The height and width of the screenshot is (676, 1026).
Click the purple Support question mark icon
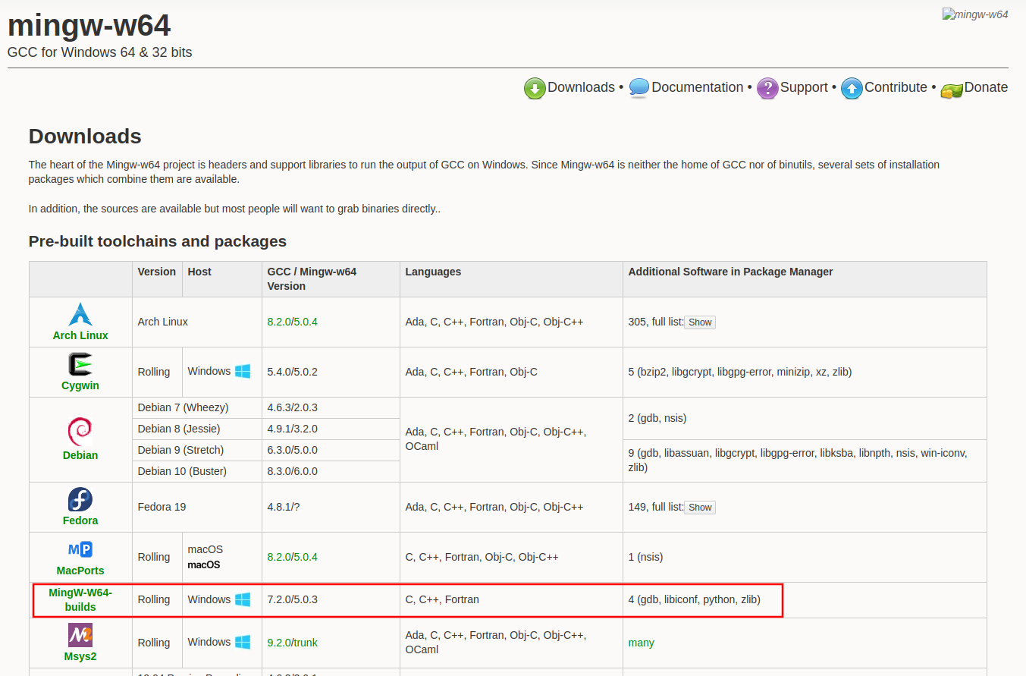click(x=767, y=89)
